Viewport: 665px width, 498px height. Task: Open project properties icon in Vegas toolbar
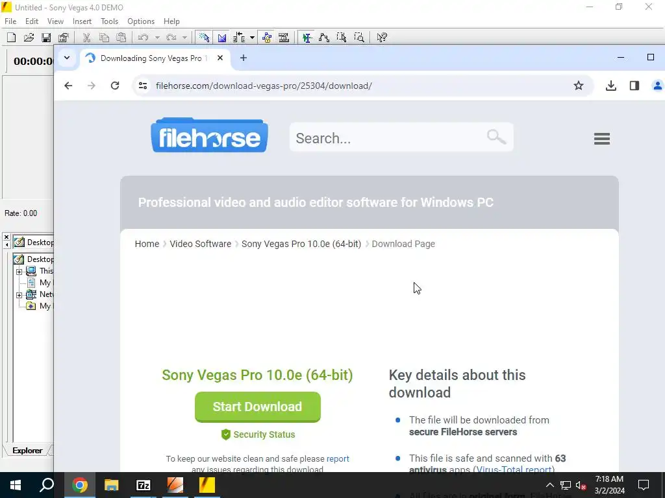64,38
